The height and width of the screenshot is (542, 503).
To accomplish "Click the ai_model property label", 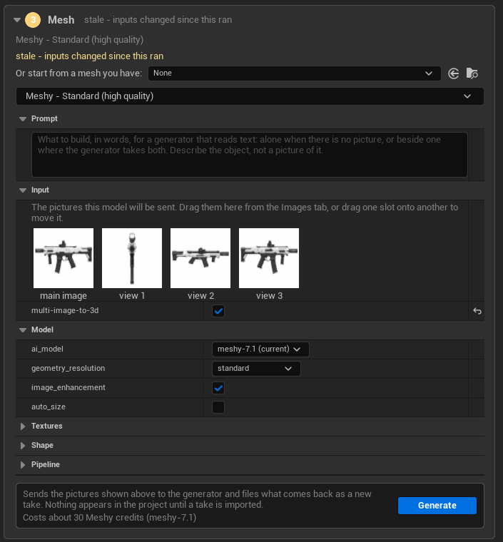I will point(47,349).
